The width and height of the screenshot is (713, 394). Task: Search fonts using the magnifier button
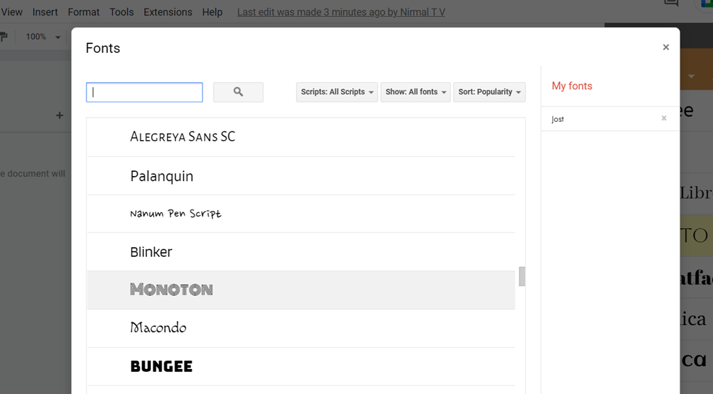coord(238,93)
